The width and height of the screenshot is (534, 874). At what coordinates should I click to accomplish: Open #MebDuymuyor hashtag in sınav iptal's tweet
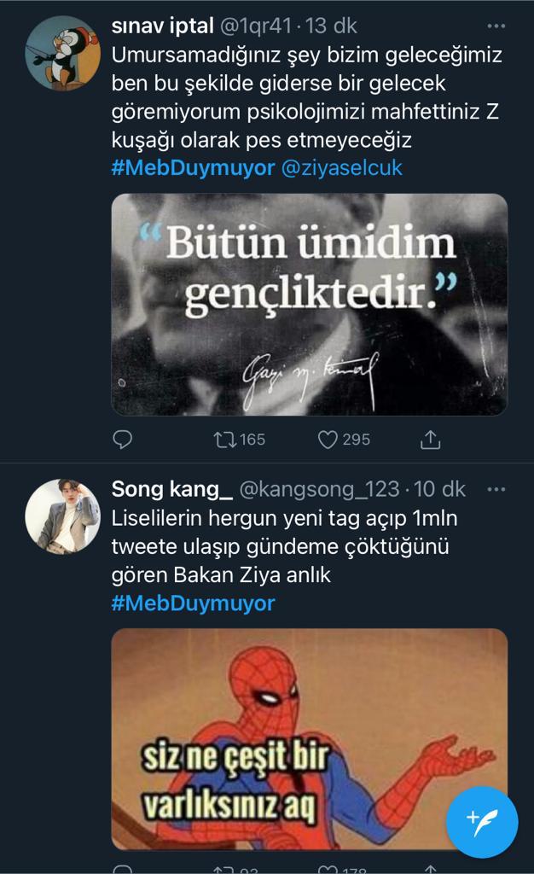[x=193, y=168]
